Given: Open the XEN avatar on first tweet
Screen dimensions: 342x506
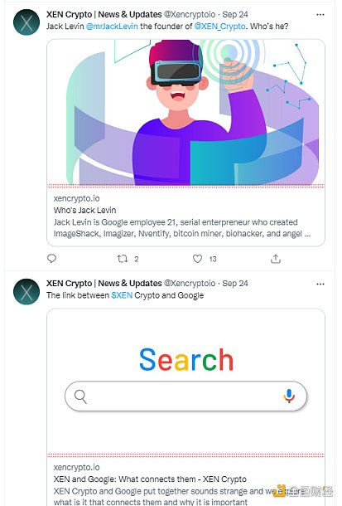Looking at the screenshot, I should [26, 22].
